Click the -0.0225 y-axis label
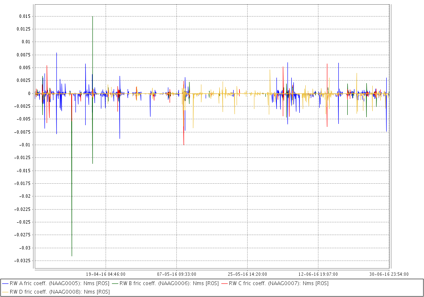The height and width of the screenshot is (297, 424). coord(22,209)
